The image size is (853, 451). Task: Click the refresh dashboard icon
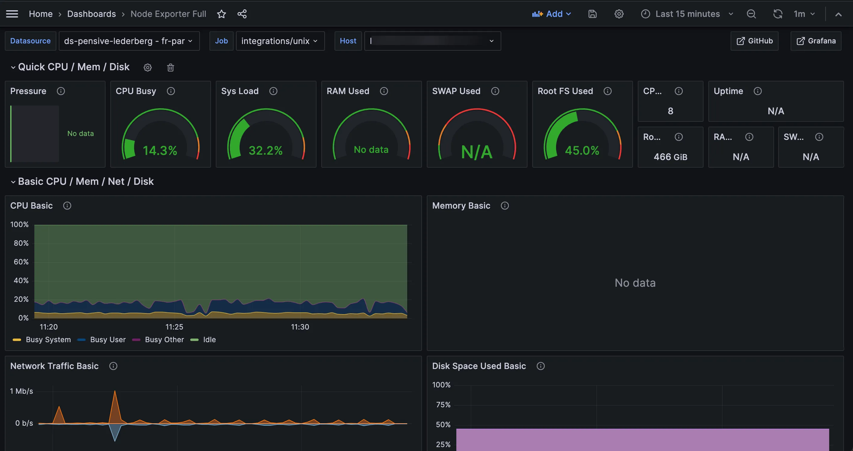778,14
